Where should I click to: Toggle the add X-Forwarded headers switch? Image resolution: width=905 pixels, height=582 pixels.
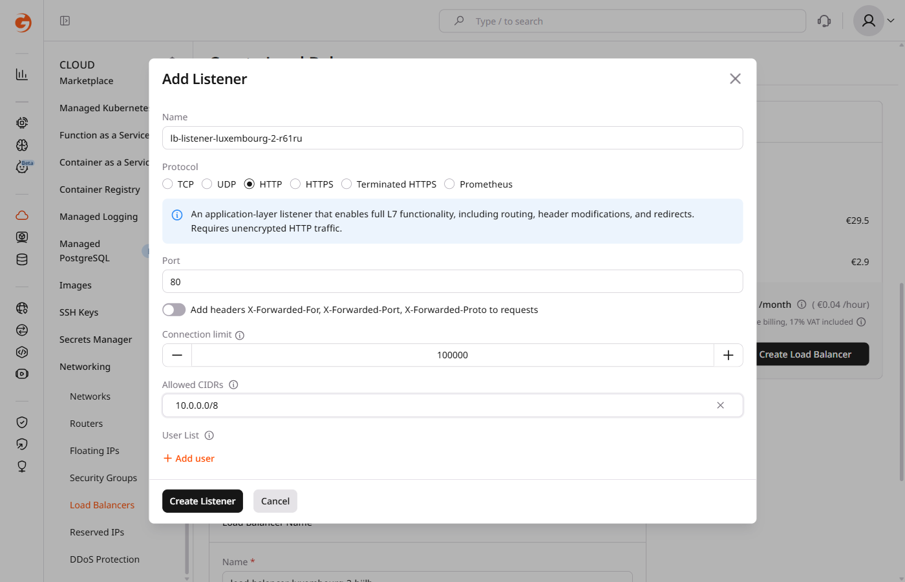tap(174, 310)
